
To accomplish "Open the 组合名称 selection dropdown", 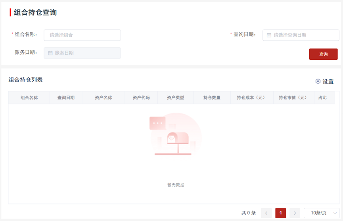I will 82,35.
